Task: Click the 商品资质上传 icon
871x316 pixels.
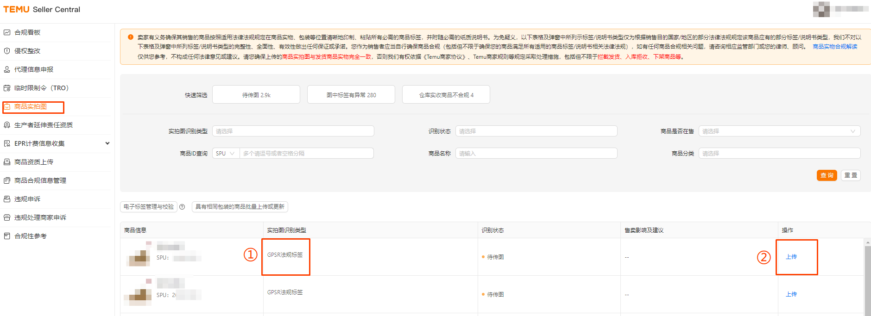Action: [x=7, y=162]
